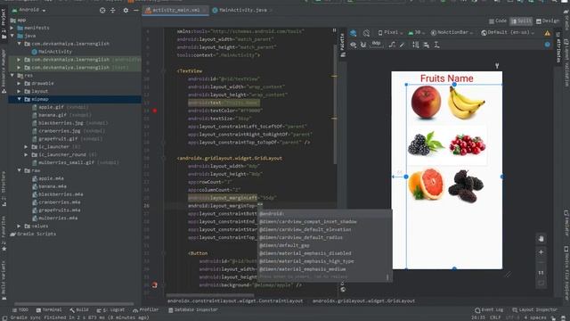Collapse the mipmap folder
The width and height of the screenshot is (570, 321).
pos(20,99)
